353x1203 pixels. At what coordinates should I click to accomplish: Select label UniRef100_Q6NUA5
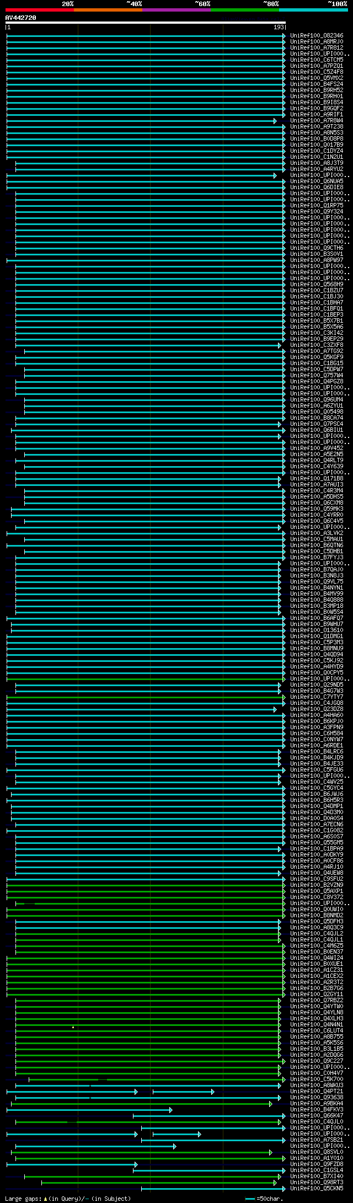click(x=317, y=181)
